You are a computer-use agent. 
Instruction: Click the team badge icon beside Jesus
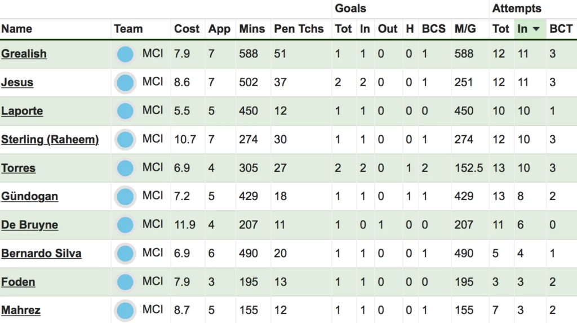(125, 82)
